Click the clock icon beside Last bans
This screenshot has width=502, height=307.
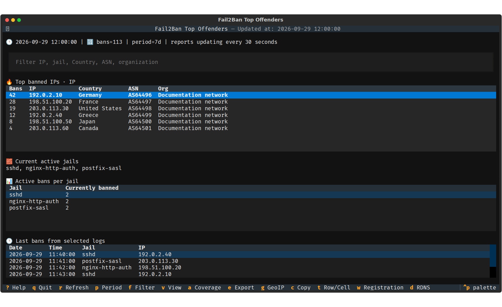(9, 241)
